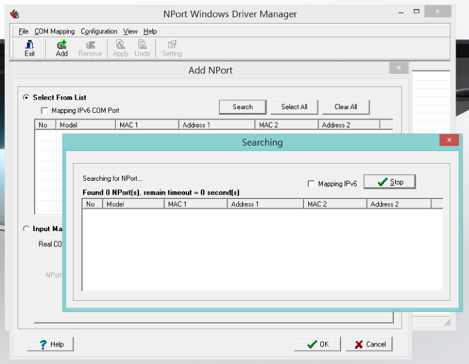Screen dimensions: 469x364
Task: Enable Mapping IPv6 COM Port checkbox
Action: pyautogui.click(x=44, y=110)
